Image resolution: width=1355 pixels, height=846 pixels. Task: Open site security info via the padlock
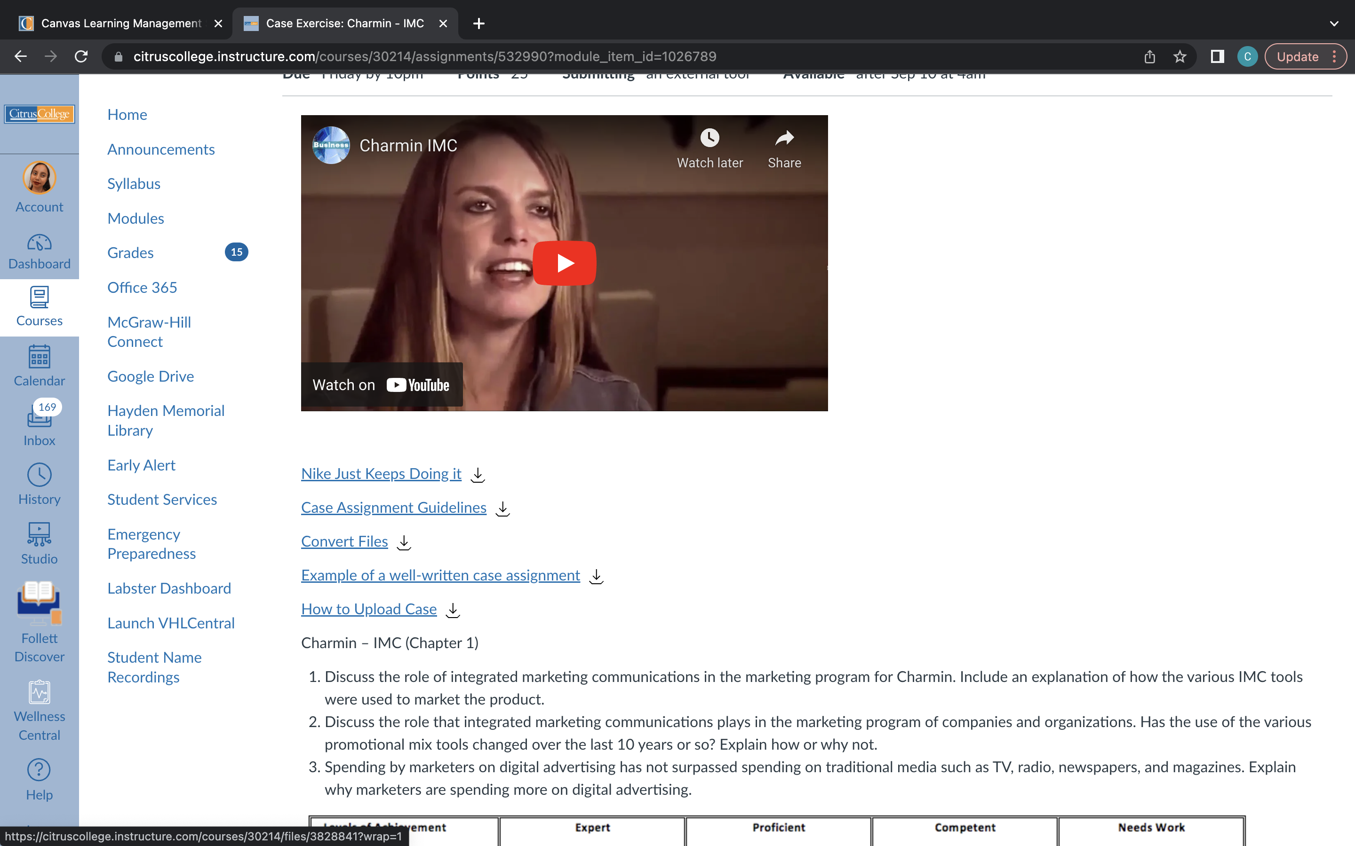click(x=118, y=56)
